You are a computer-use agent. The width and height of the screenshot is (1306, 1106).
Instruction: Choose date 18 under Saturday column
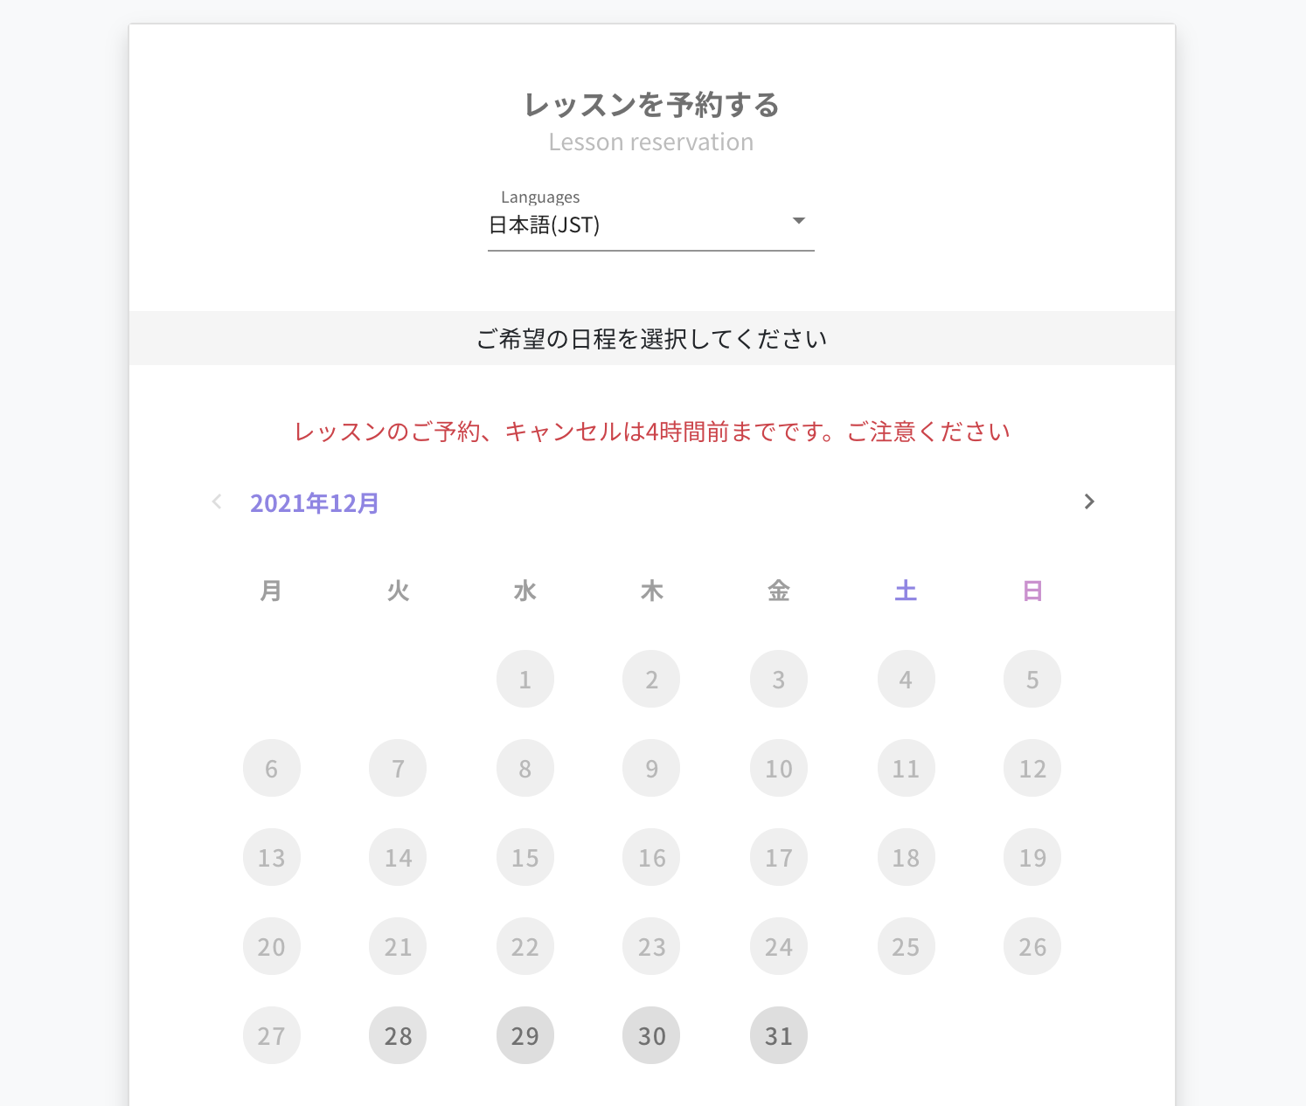(x=906, y=857)
